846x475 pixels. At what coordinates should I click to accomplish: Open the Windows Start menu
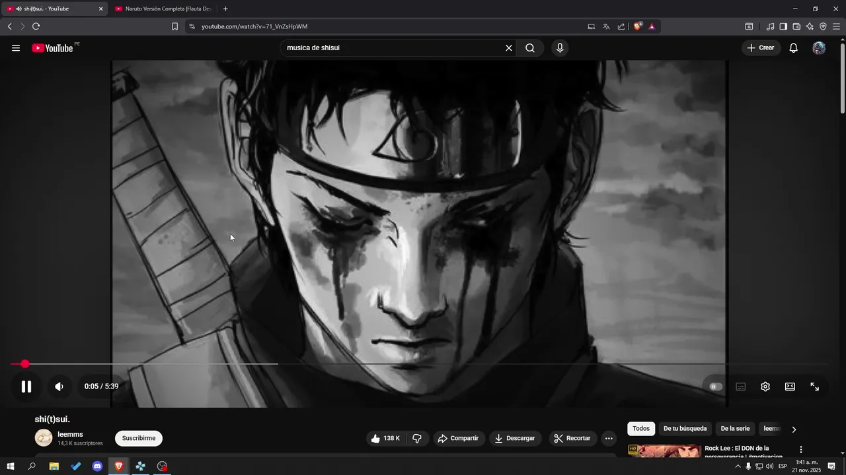click(11, 466)
